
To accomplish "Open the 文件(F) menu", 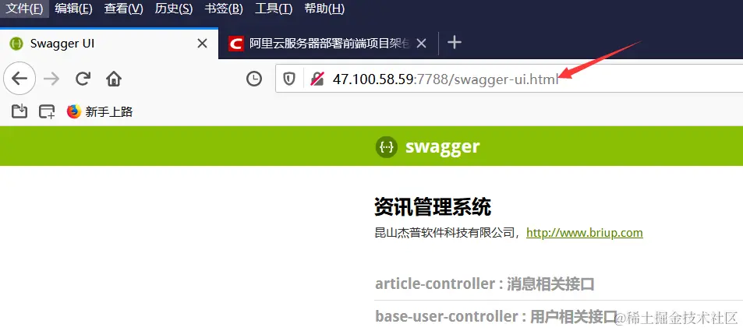I will 24,9.
